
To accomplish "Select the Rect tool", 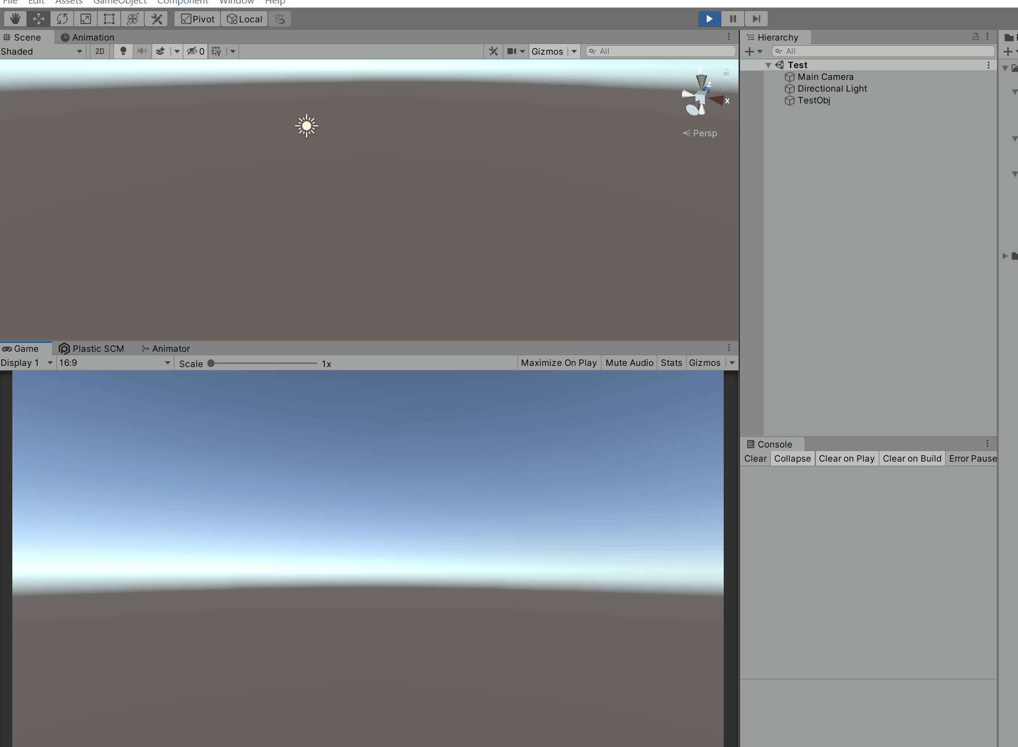I will 109,19.
